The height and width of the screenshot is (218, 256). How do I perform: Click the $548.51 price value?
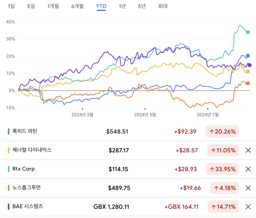(x=117, y=132)
